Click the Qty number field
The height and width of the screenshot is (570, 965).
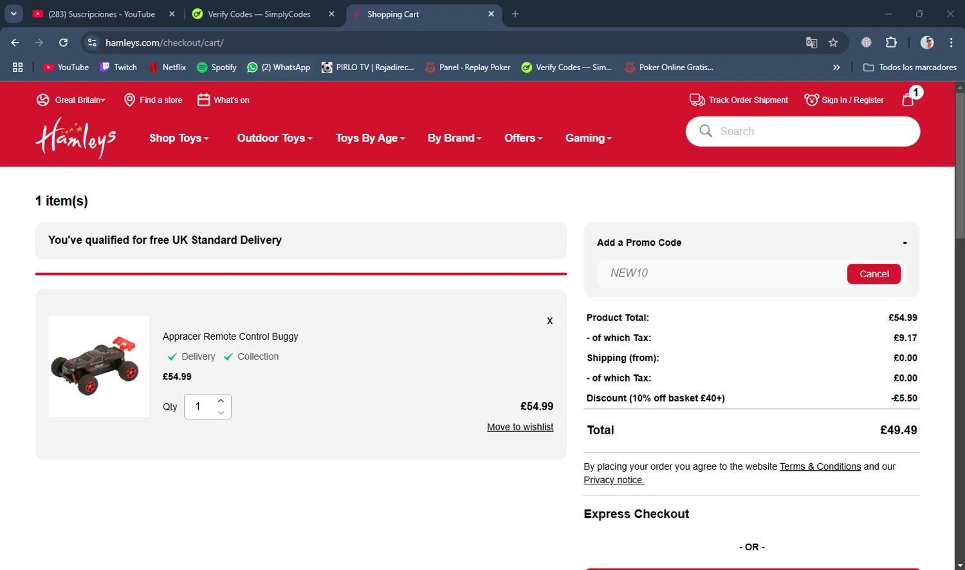(x=199, y=407)
